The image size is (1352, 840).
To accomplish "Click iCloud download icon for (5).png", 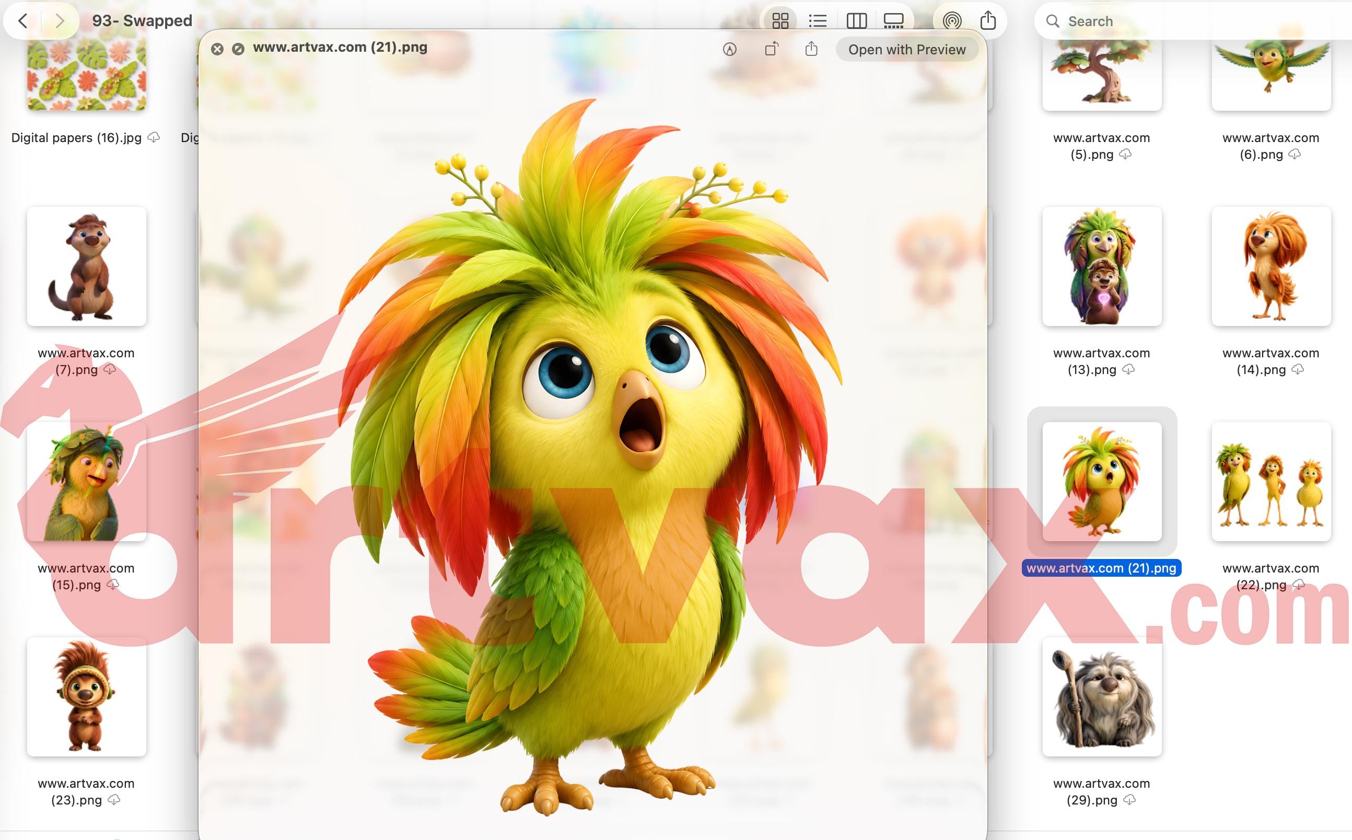I will [1125, 154].
